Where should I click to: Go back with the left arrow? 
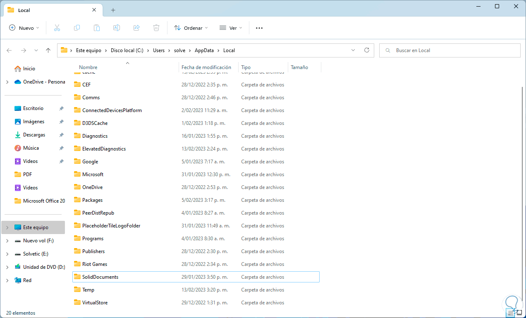9,50
